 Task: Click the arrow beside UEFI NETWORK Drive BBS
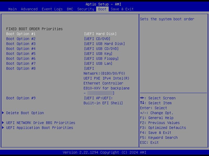point(3,123)
